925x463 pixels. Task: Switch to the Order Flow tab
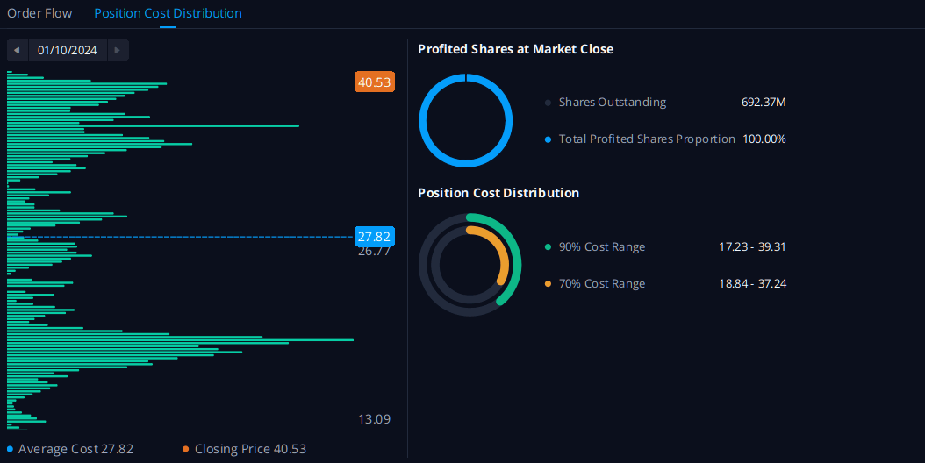[x=39, y=13]
